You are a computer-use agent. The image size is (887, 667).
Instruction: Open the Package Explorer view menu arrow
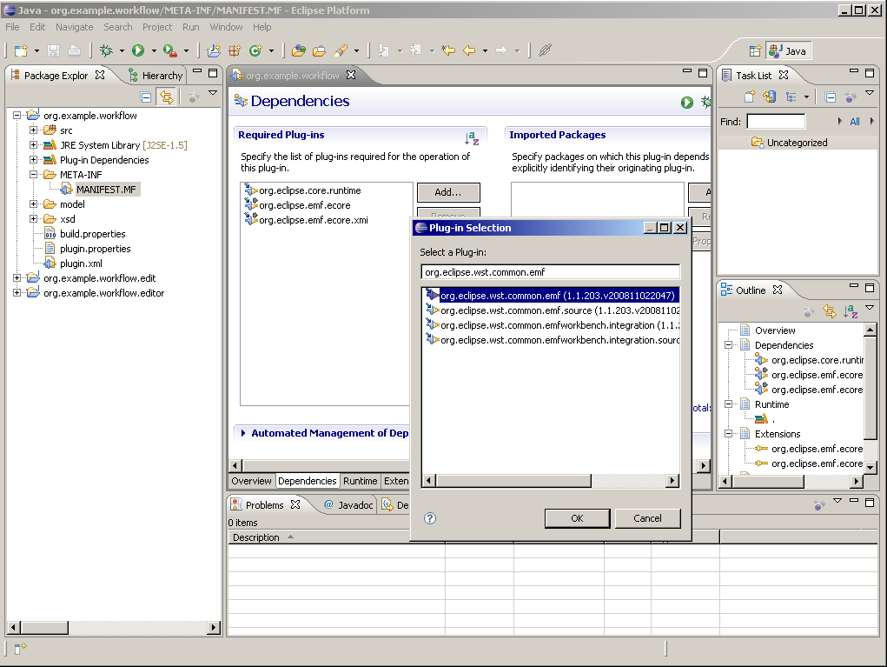pos(213,93)
